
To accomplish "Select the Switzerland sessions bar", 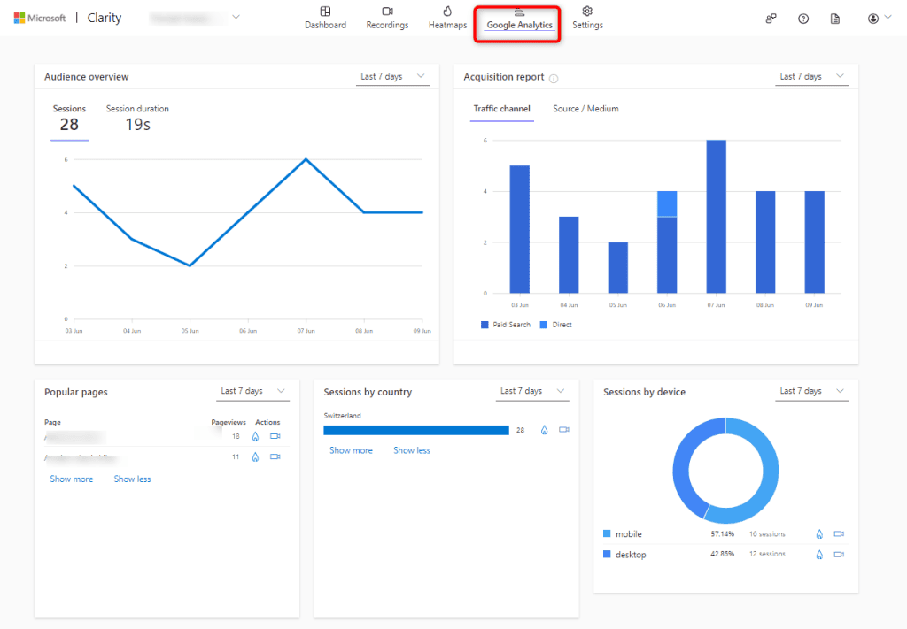I will pyautogui.click(x=416, y=430).
